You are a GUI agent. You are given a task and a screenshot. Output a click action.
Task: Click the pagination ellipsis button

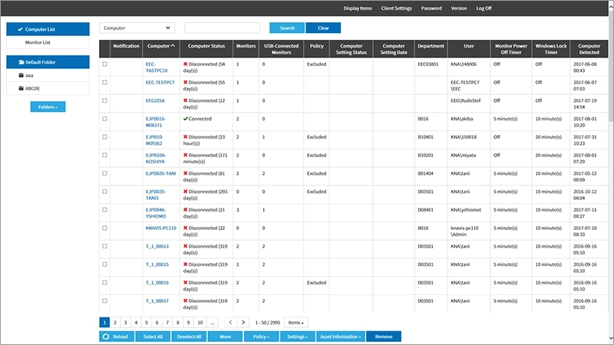click(x=213, y=322)
